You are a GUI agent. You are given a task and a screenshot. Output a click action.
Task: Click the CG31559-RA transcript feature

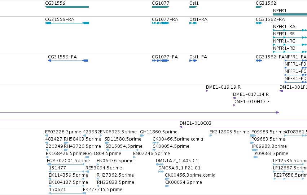pos(67,23)
